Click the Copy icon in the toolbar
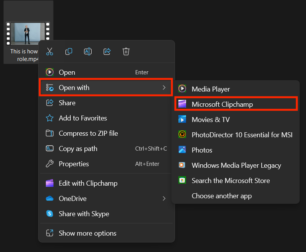306x252 pixels. tap(68, 51)
